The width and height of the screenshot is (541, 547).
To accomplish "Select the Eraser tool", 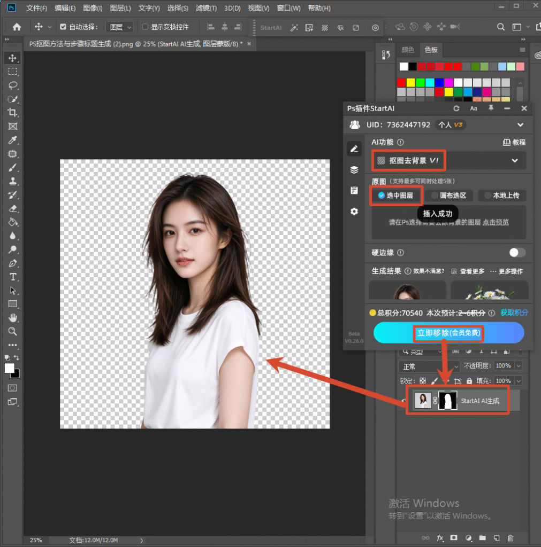I will (x=13, y=209).
